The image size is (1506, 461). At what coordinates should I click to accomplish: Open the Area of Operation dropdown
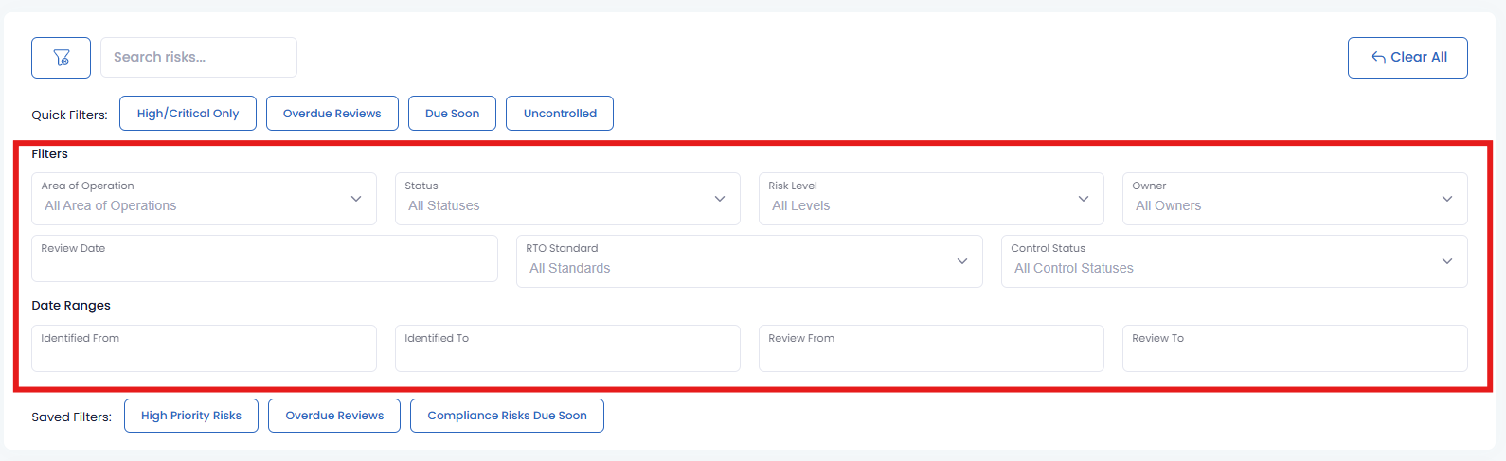204,199
